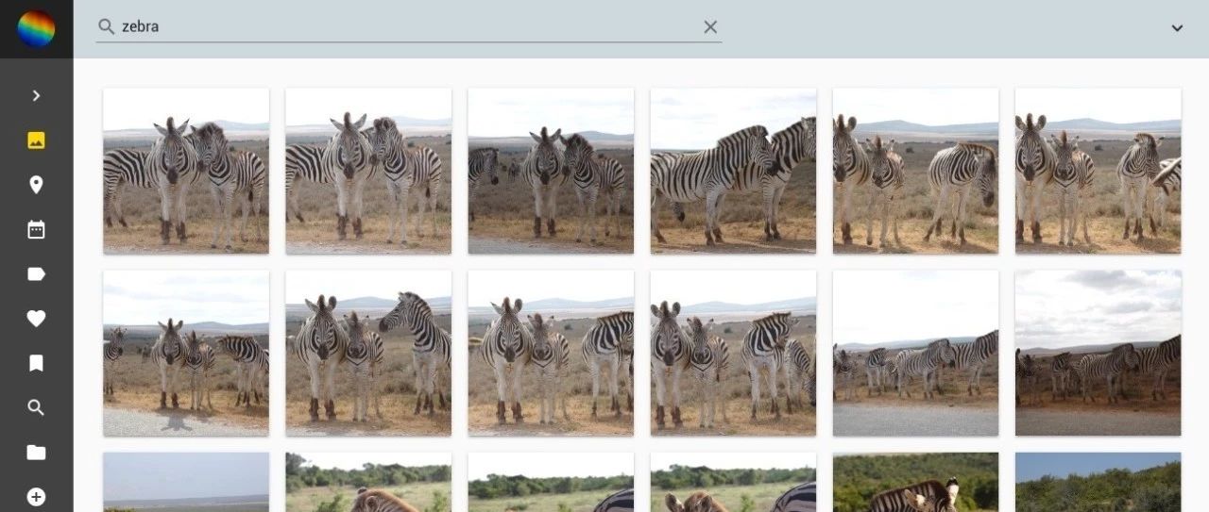Open the Calendar icon in sidebar
Viewport: 1209px width, 512px height.
[36, 229]
